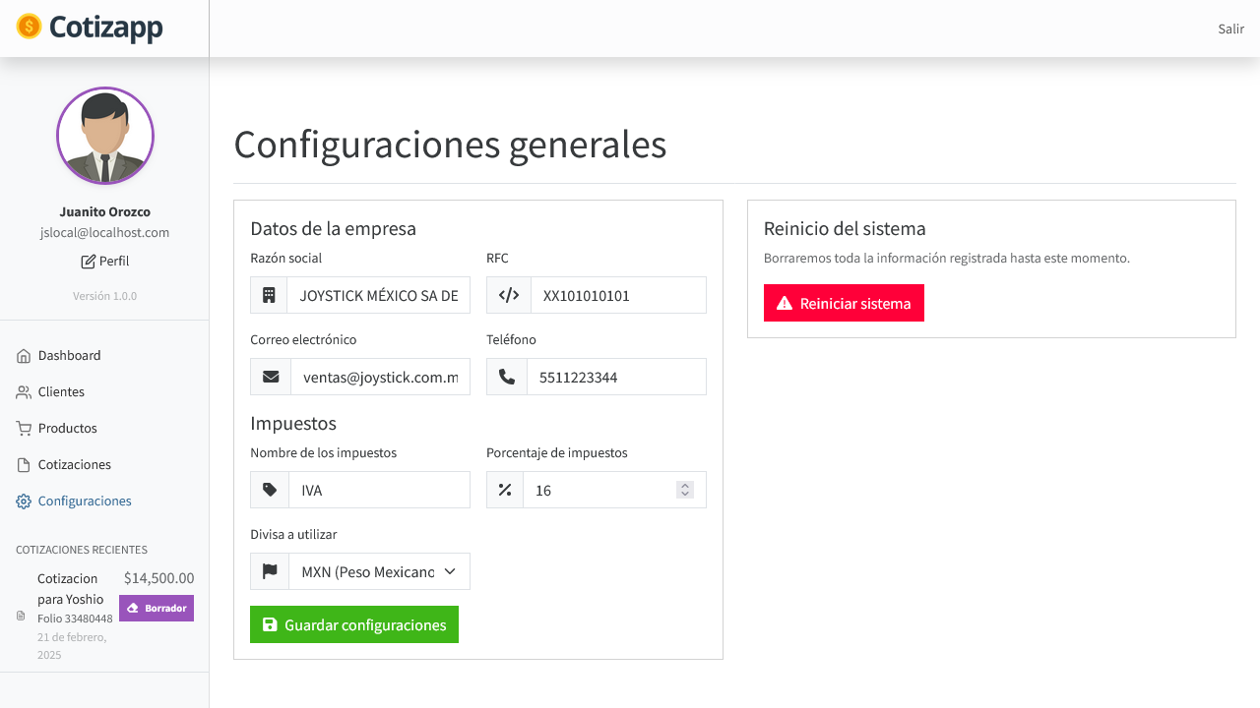Screen dimensions: 1260x708
Task: Click the user avatar picture
Action: (x=105, y=136)
